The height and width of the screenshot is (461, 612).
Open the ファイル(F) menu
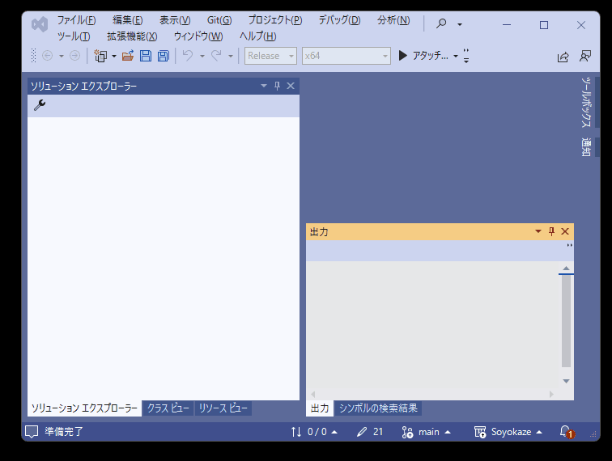coord(76,20)
